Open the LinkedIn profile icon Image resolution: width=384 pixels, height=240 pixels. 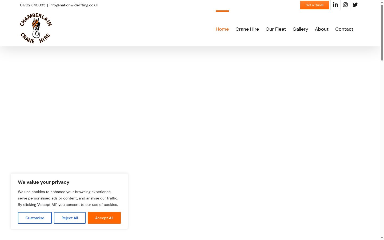[x=335, y=5]
